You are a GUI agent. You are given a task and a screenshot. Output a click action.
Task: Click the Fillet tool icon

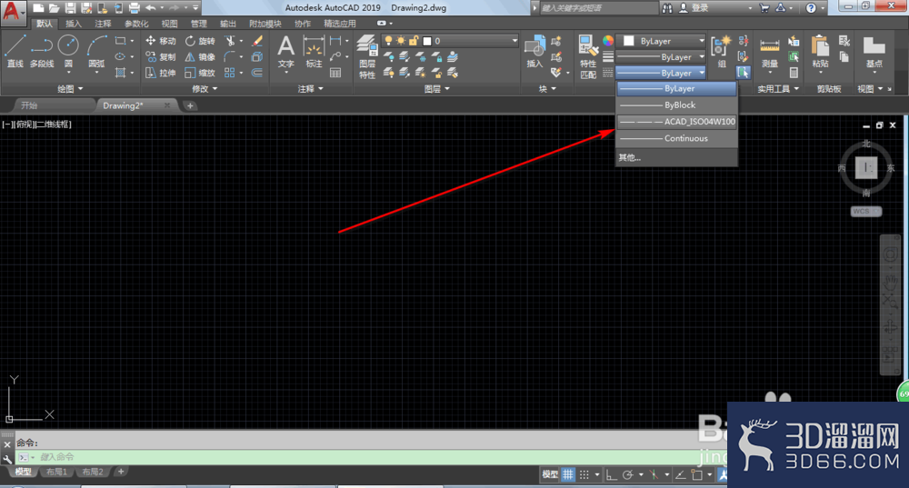tap(230, 57)
